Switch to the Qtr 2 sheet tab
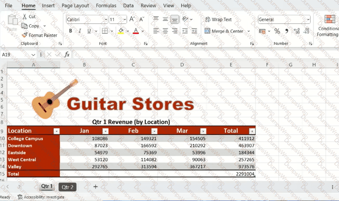This screenshot has height=201, width=339. [67, 187]
